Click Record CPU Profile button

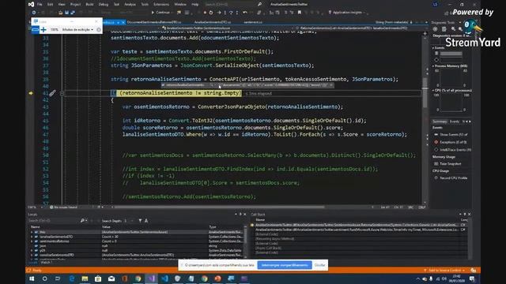pos(451,178)
